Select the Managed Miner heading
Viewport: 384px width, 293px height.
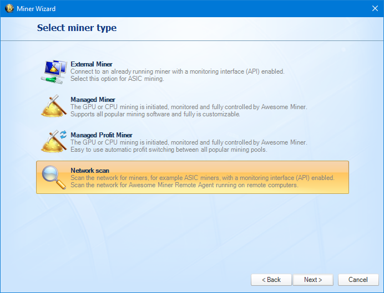[93, 100]
